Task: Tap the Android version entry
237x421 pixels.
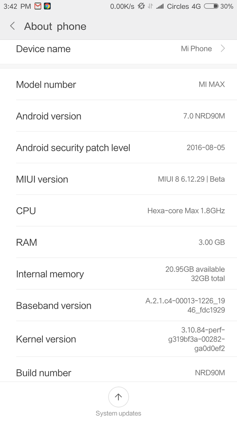Action: point(118,116)
